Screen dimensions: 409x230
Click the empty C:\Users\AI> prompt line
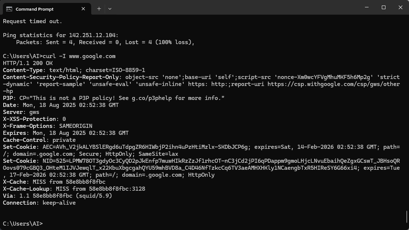pyautogui.click(x=23, y=224)
